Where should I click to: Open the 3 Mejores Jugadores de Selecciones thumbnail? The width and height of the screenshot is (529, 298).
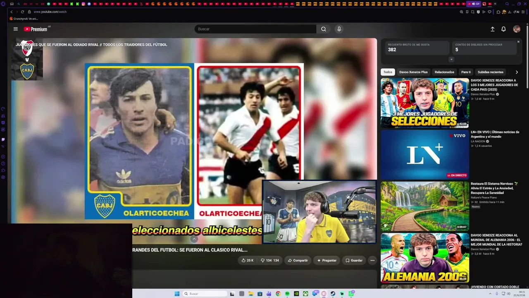coord(425,103)
